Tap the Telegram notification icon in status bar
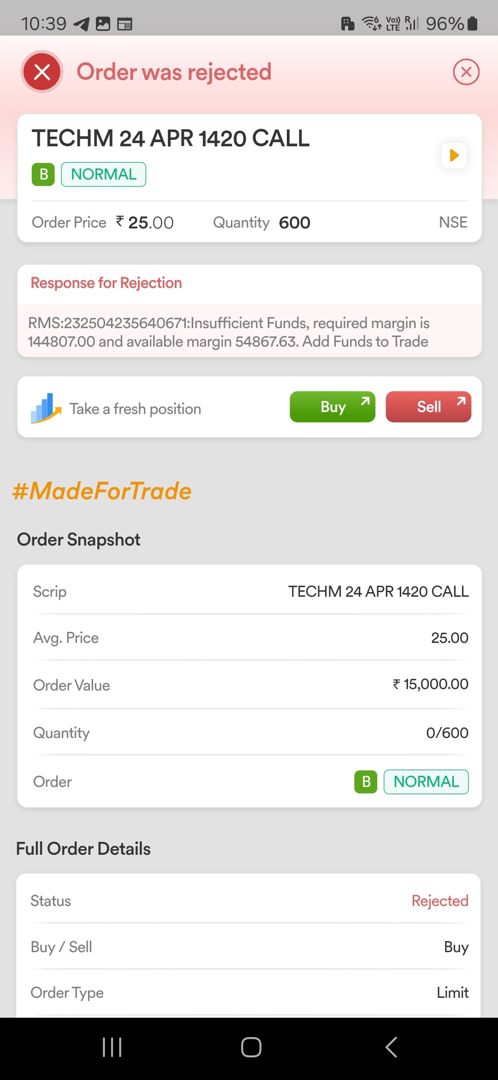498x1080 pixels. point(82,24)
